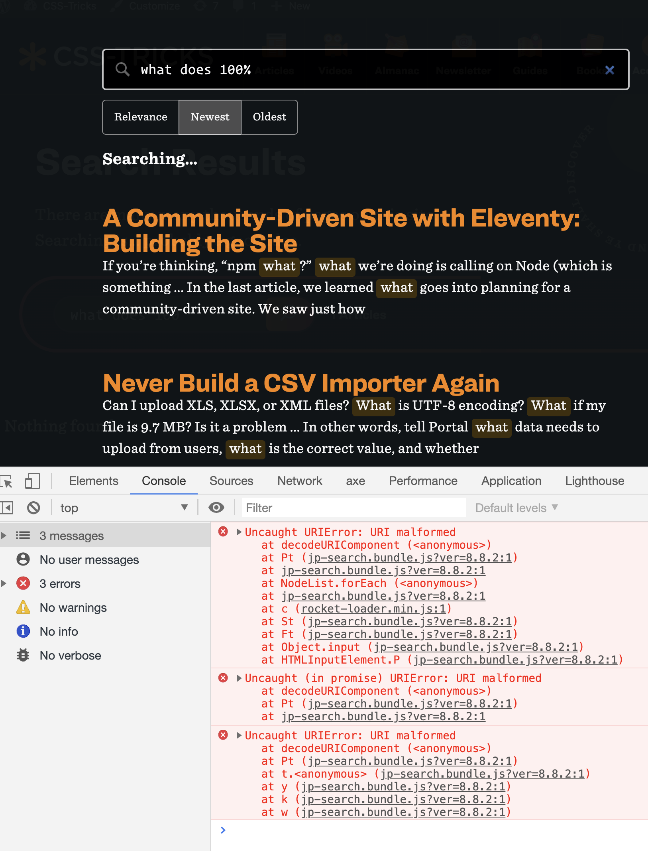This screenshot has width=648, height=851.
Task: Open Never Build a CSV Importer Again article
Action: click(301, 383)
